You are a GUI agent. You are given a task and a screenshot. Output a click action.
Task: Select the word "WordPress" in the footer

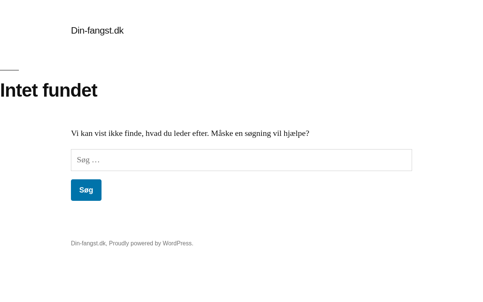pyautogui.click(x=177, y=243)
